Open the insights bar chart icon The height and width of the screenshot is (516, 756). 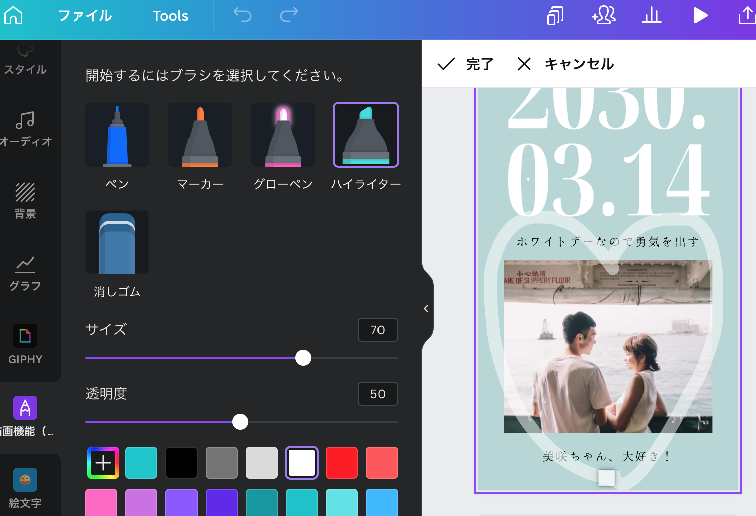[x=651, y=16]
